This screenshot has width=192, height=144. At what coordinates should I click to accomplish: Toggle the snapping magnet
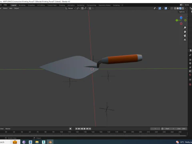pyautogui.click(x=82, y=8)
